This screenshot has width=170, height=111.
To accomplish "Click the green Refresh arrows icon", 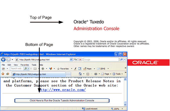I will click(x=76, y=60).
